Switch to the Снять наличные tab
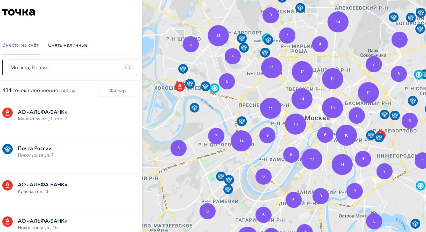 [68, 45]
